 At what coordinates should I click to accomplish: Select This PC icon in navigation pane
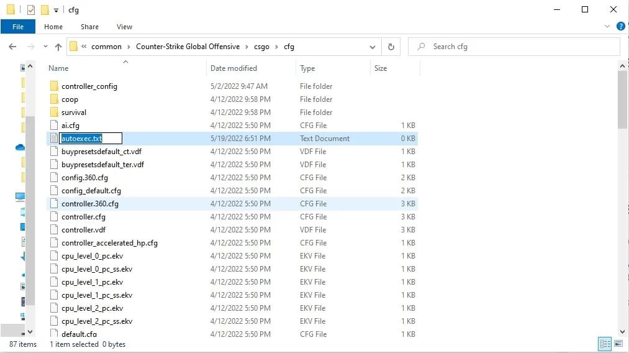(x=20, y=196)
